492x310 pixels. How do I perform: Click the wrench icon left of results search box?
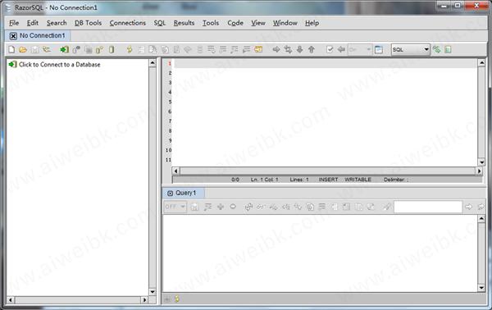pyautogui.click(x=387, y=207)
